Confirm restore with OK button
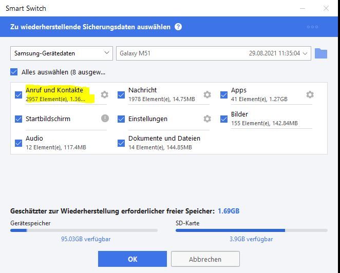The height and width of the screenshot is (273, 340). pyautogui.click(x=133, y=259)
